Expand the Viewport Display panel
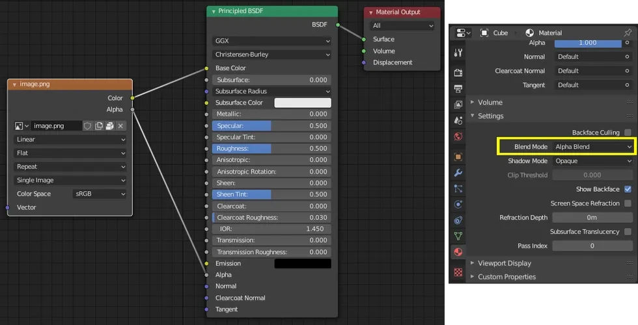Viewport: 638px width, 325px height. (505, 263)
